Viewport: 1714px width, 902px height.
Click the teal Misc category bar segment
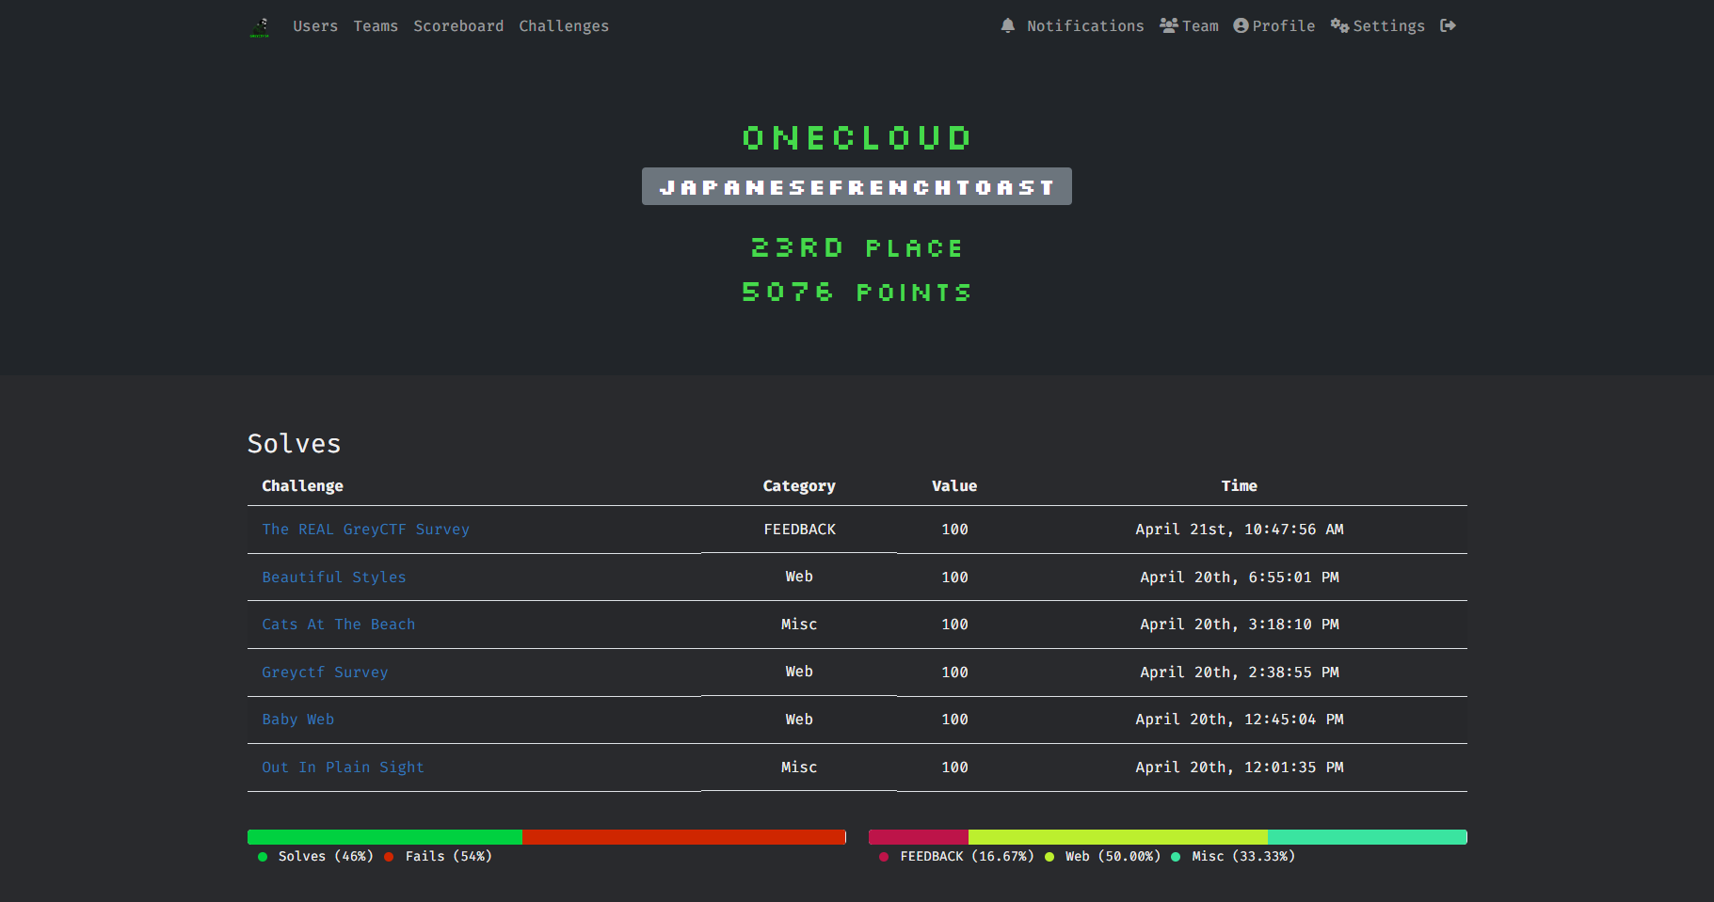pyautogui.click(x=1368, y=837)
